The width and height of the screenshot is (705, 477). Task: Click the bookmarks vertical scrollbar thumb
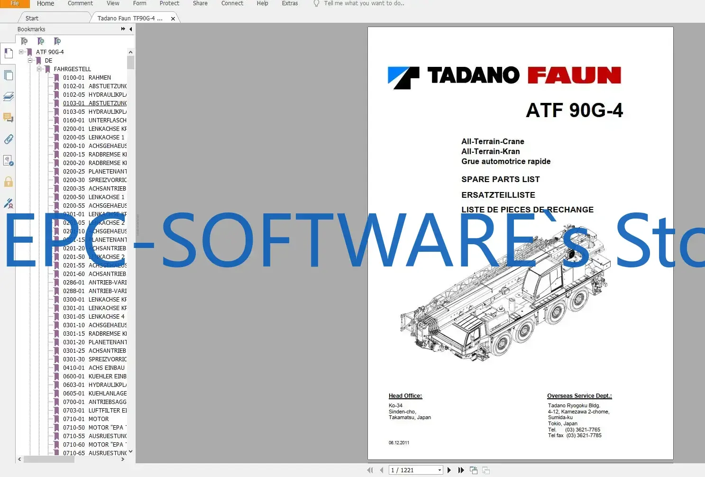(x=130, y=63)
